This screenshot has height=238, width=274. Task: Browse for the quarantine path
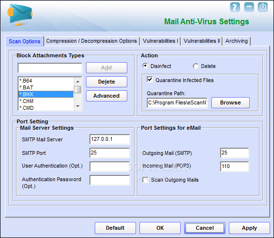(230, 102)
